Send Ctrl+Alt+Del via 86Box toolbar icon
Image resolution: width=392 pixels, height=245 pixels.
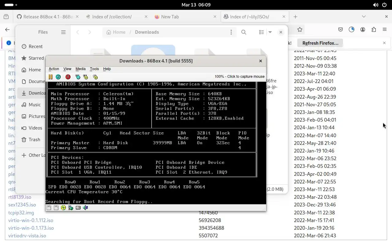pos(78,77)
